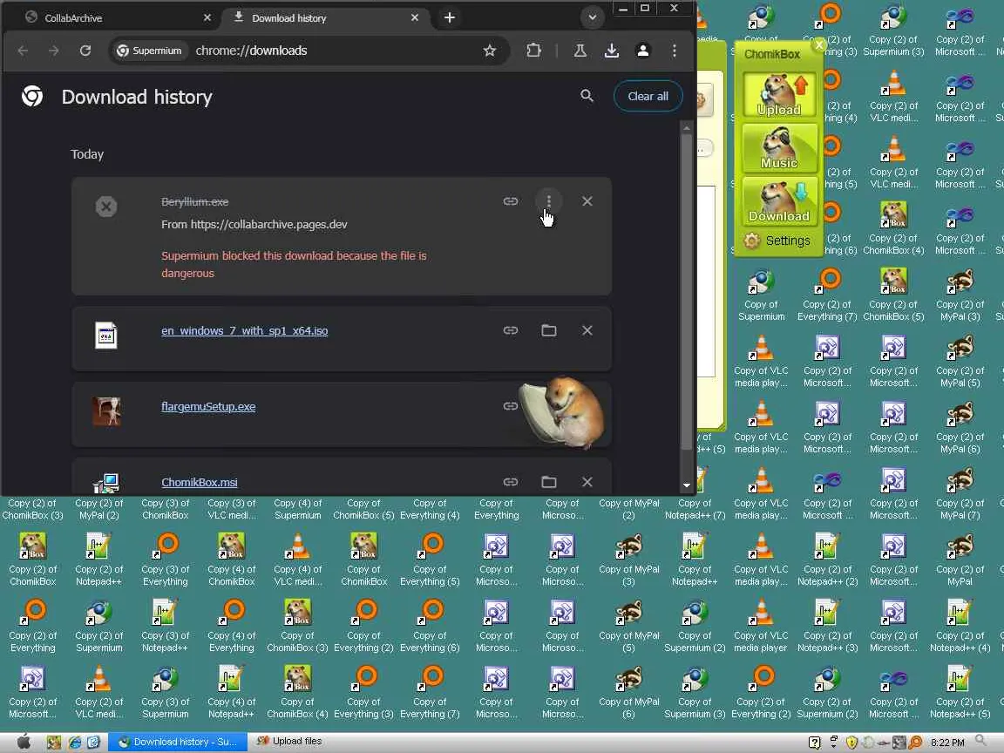
Task: Show ChomikBox.msi in folder
Action: 549,481
